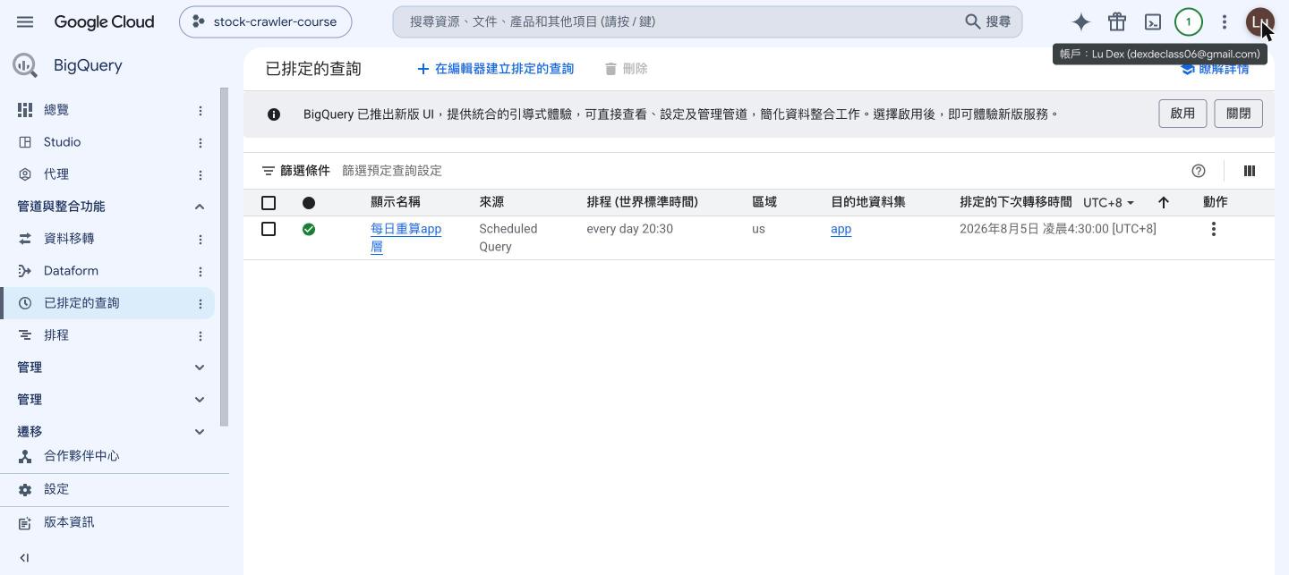
Task: Open the top bar more options menu
Action: [x=1225, y=21]
